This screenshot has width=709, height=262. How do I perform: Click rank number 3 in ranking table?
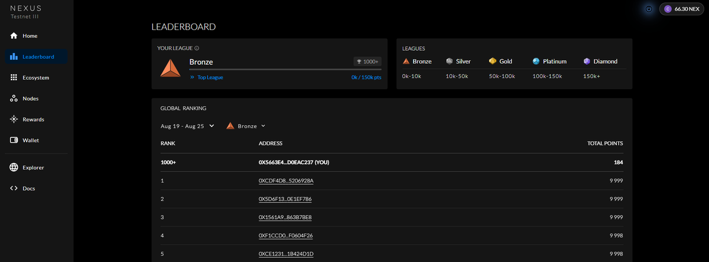pyautogui.click(x=162, y=217)
